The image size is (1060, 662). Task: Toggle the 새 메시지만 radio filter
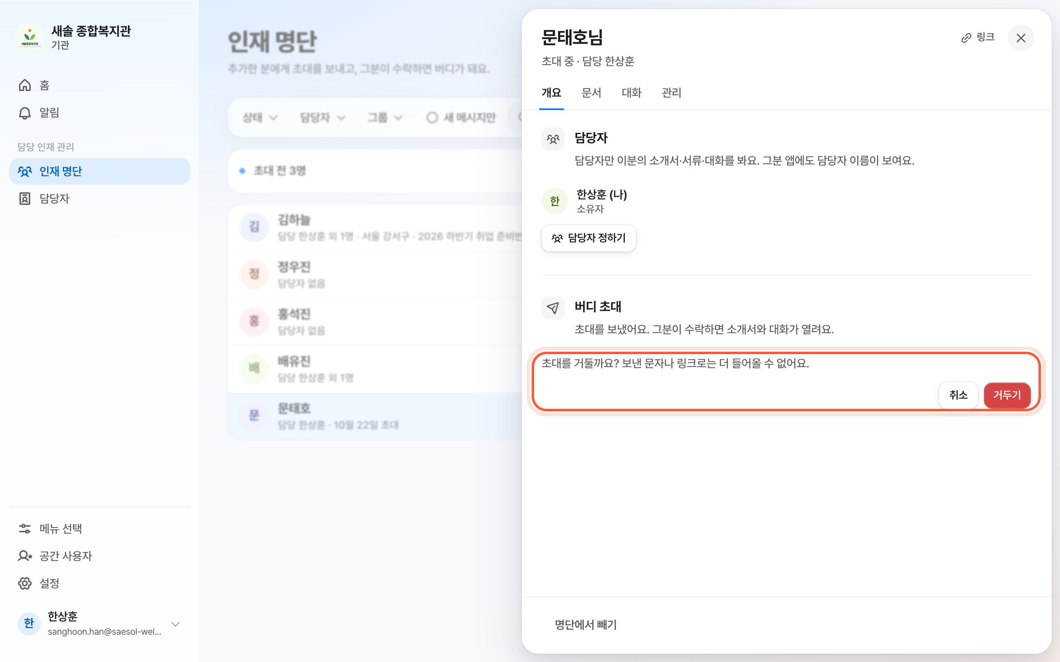(461, 118)
